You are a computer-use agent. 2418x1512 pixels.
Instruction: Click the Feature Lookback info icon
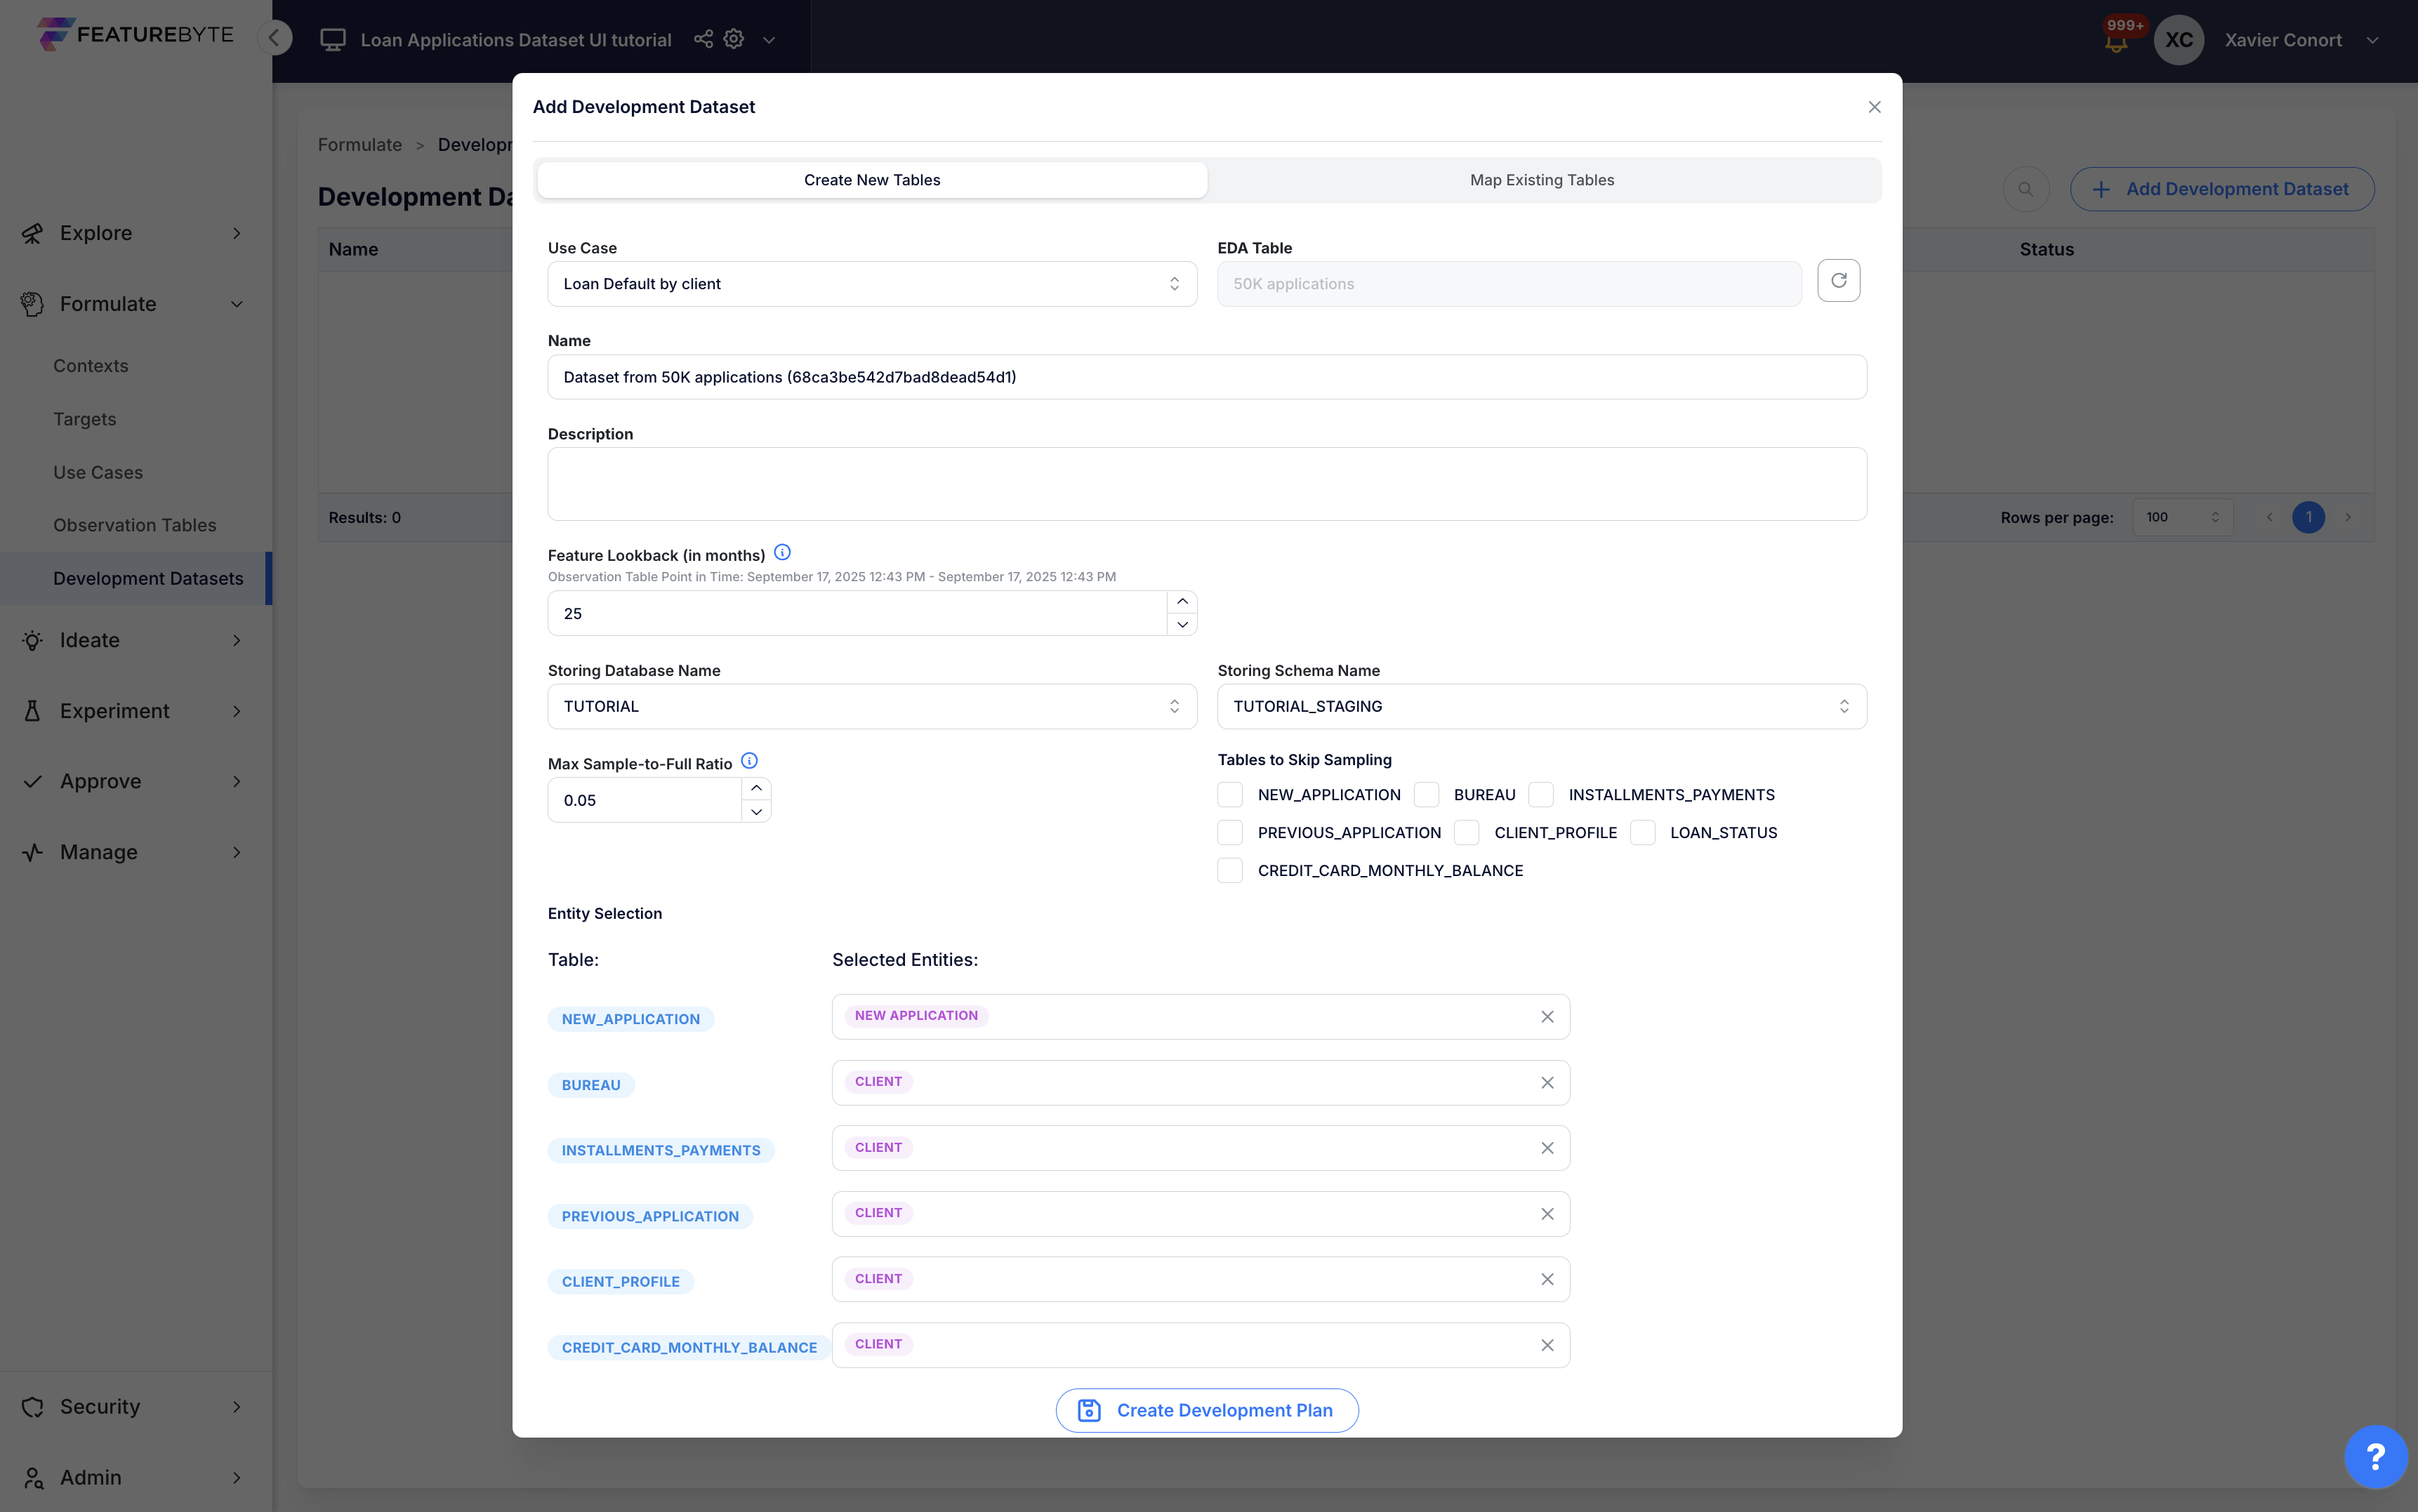(x=782, y=553)
